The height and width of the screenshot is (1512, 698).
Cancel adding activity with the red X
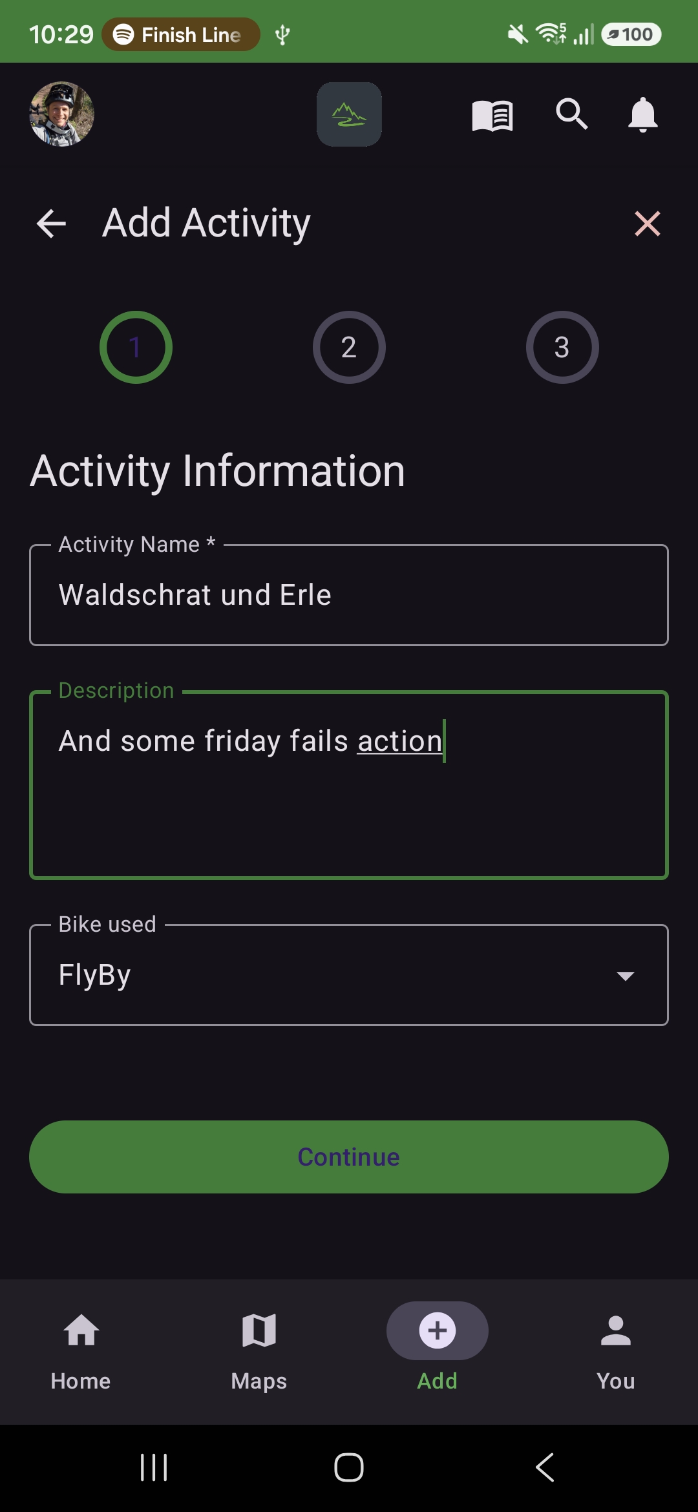(x=648, y=224)
